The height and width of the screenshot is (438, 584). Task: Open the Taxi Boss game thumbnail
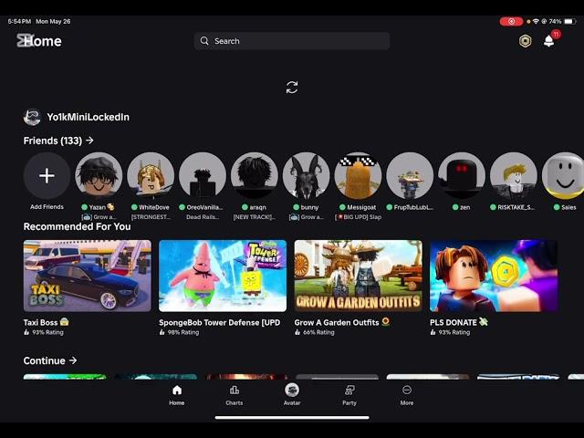pos(88,276)
